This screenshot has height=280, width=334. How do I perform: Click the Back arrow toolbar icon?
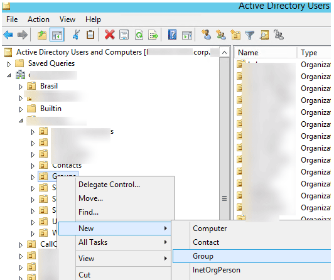point(8,35)
